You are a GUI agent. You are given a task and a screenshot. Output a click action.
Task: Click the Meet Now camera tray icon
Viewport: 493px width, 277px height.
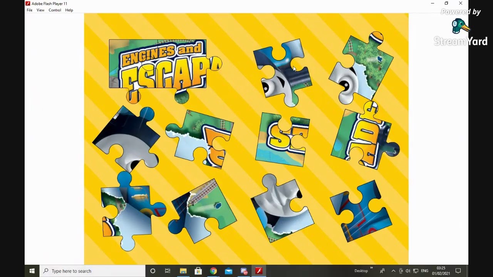(x=401, y=271)
